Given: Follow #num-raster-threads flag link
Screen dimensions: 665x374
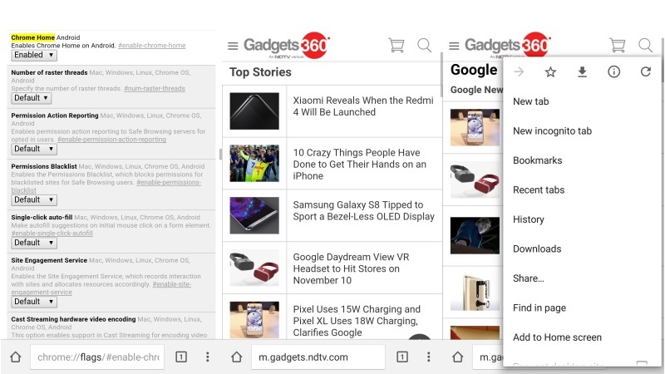Looking at the screenshot, I should click(155, 88).
